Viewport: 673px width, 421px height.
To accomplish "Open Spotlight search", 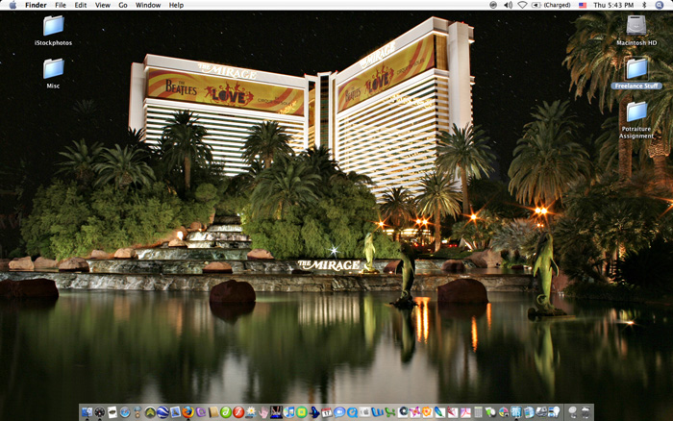I will click(660, 5).
